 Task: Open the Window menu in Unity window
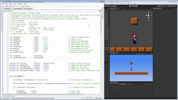130,4
